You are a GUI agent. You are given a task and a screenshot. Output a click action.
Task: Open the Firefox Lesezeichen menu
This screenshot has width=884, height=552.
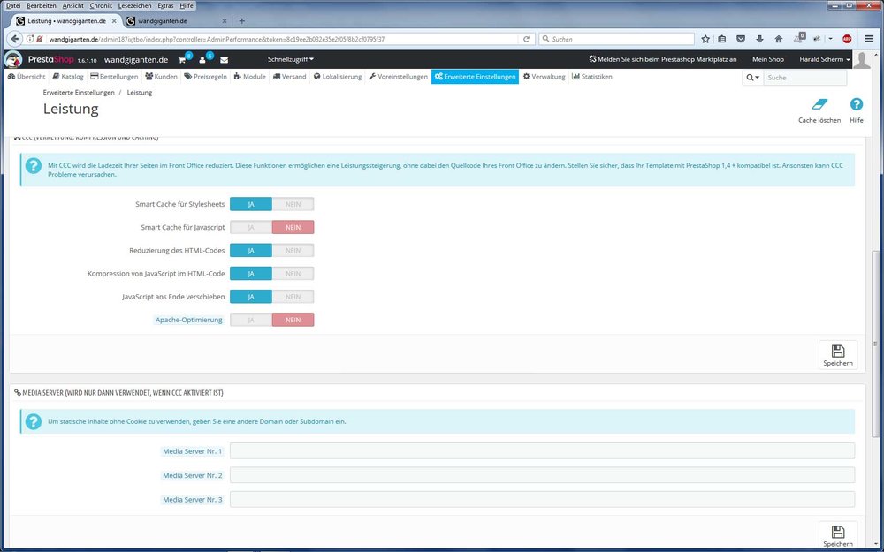coord(134,5)
